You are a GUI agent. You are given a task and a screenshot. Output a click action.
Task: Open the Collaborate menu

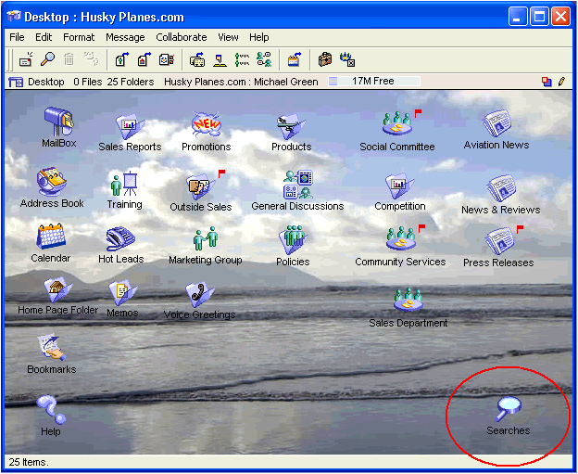(x=182, y=37)
